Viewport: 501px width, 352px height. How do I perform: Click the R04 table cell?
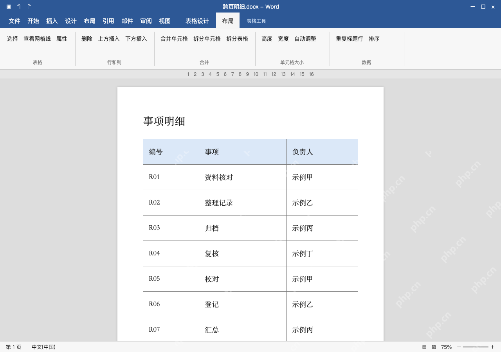(171, 253)
